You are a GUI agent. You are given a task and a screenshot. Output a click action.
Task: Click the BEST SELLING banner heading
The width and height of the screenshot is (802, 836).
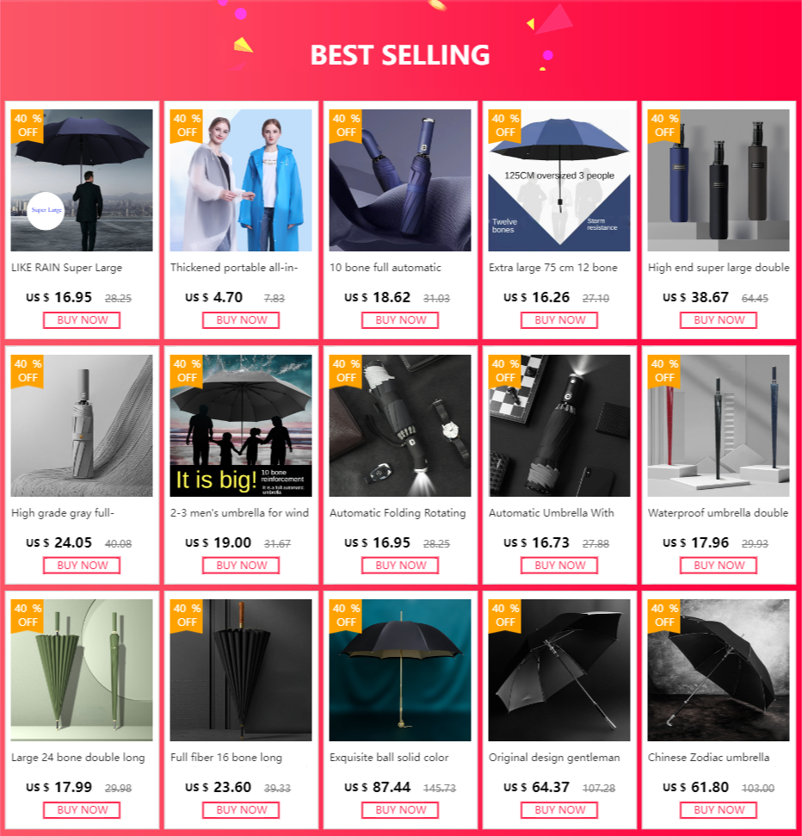400,55
